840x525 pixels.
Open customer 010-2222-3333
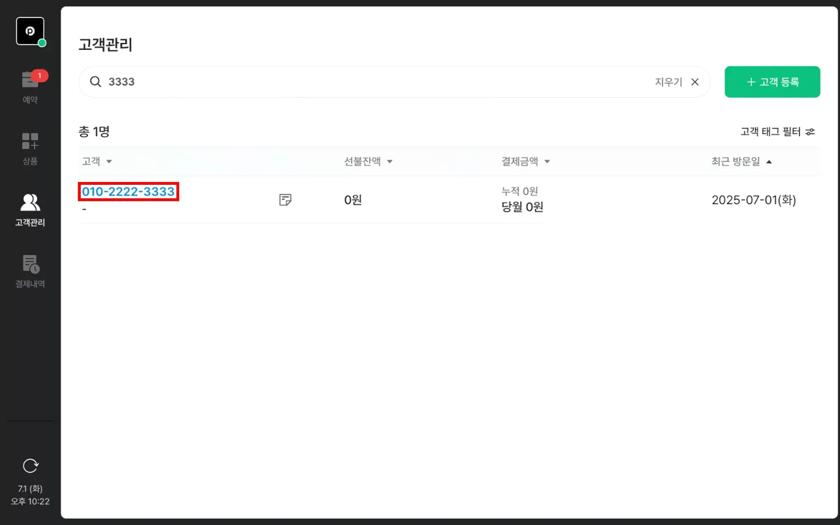coord(128,191)
